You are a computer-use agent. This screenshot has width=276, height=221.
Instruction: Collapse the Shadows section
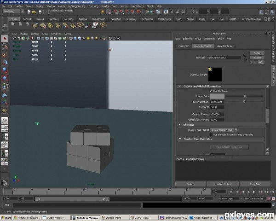(x=179, y=125)
